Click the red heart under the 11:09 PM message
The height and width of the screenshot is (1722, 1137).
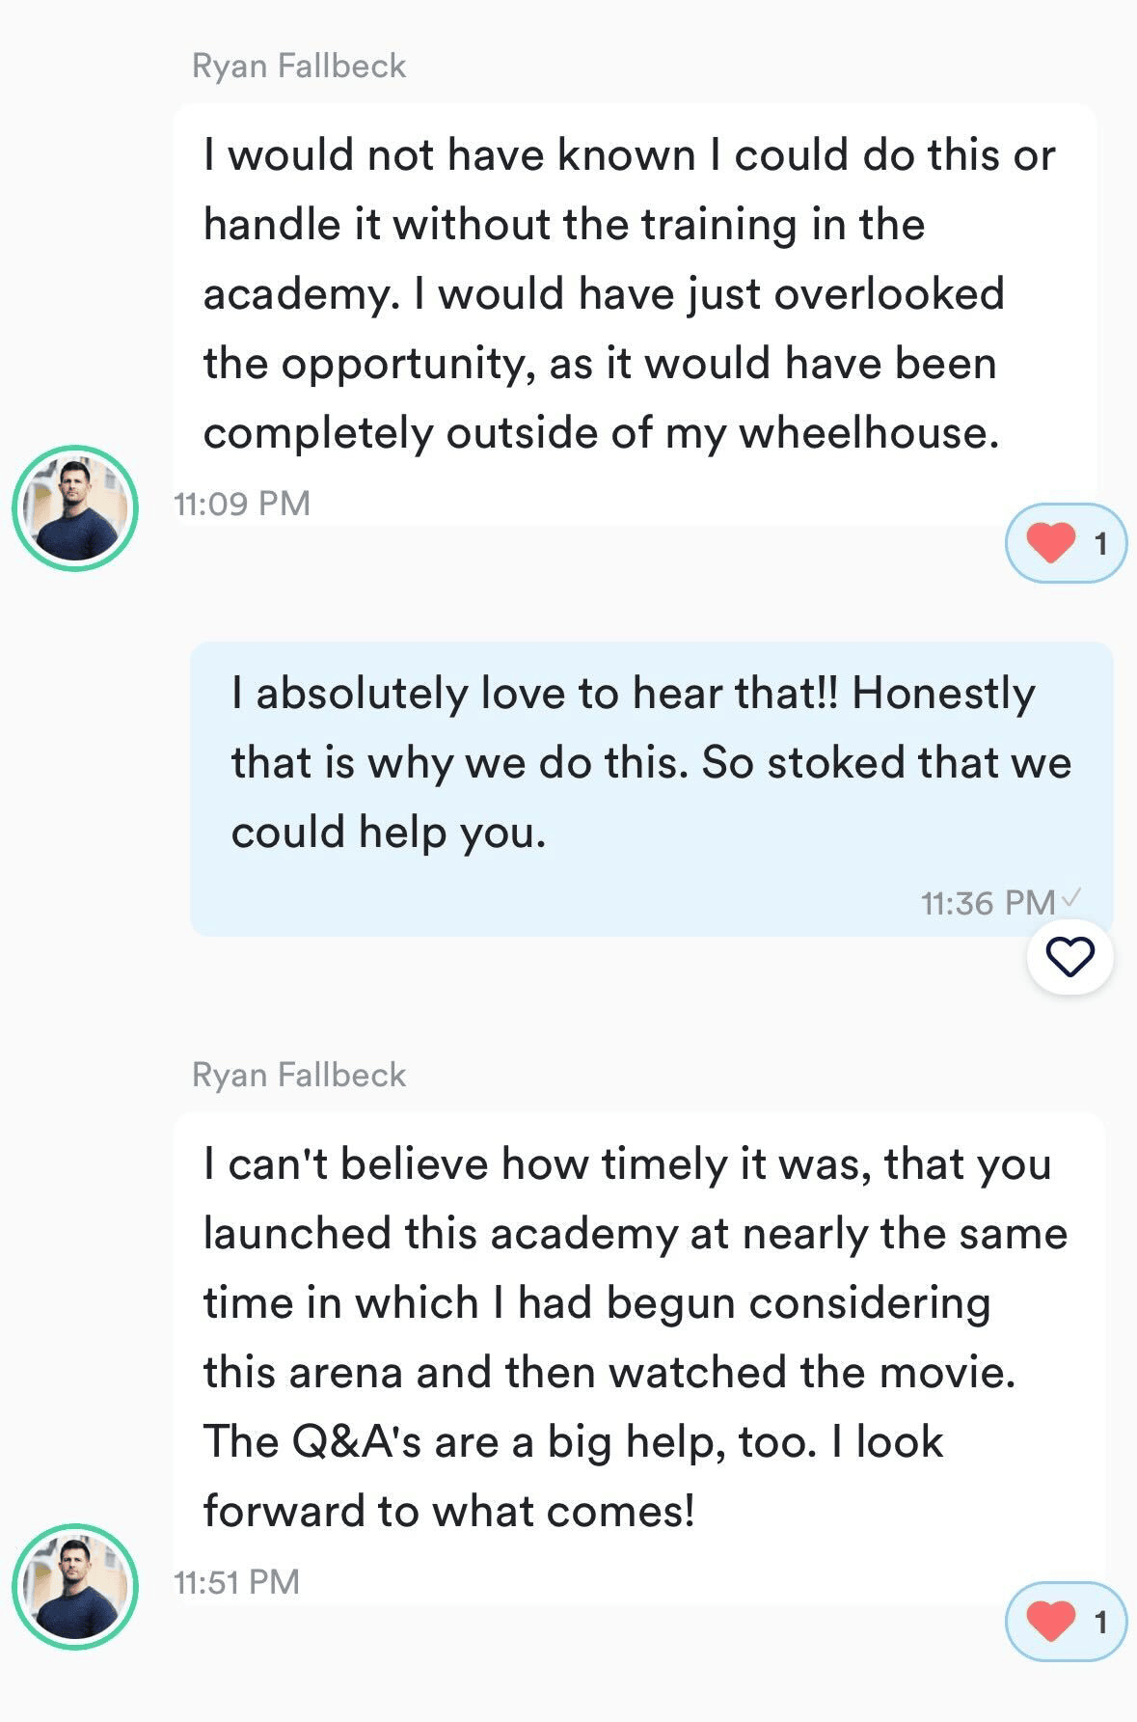(x=1050, y=542)
